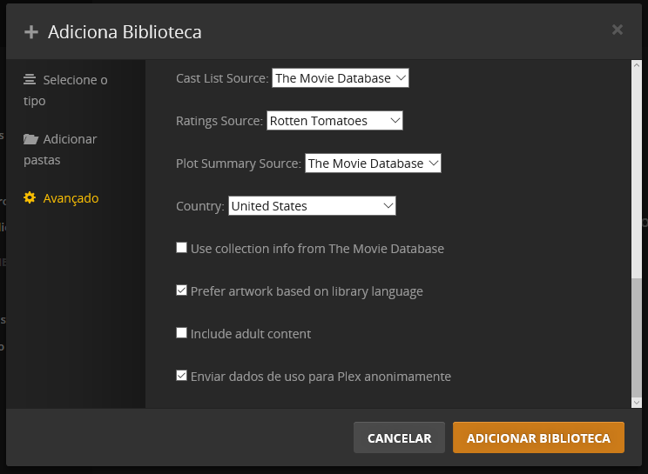The image size is (648, 474).
Task: Open the Cast List Source dropdown
Action: 340,78
